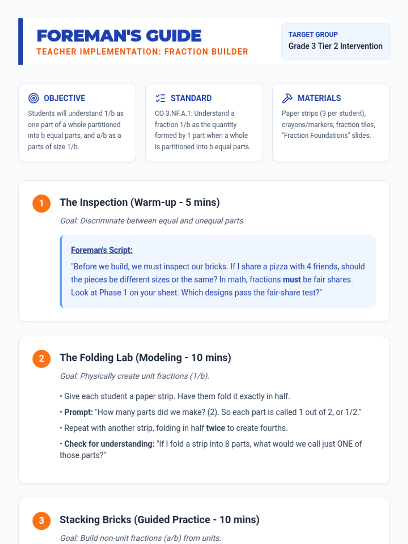Click the orange step 2 badge
The height and width of the screenshot is (544, 408).
click(x=41, y=359)
